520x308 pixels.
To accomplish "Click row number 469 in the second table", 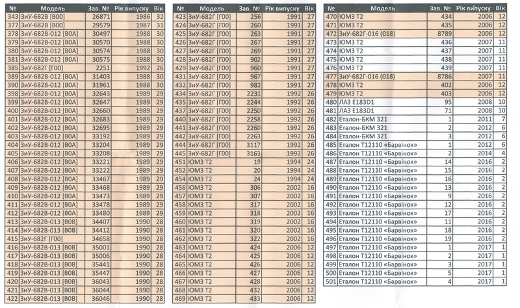I will (x=180, y=299).
